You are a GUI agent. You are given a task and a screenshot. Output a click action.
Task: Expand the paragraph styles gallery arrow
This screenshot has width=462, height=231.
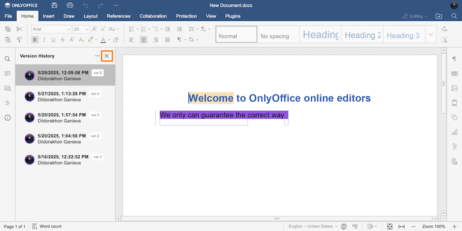431,35
